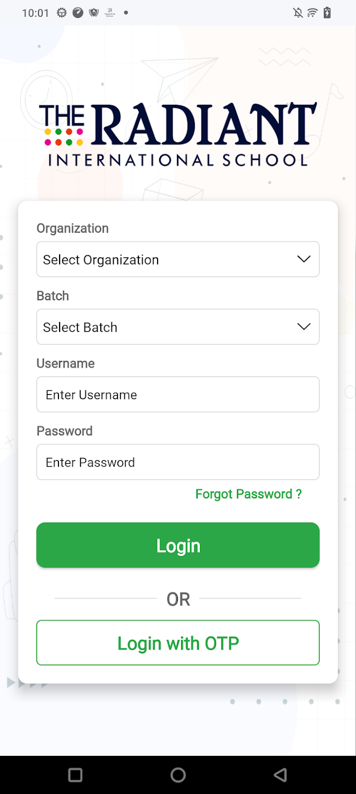Tap the green Login button
Screen dimensions: 356x794
(178, 545)
